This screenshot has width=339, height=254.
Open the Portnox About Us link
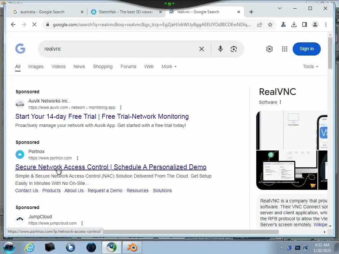point(74,190)
